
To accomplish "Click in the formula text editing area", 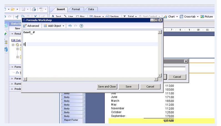I will 90,53.
